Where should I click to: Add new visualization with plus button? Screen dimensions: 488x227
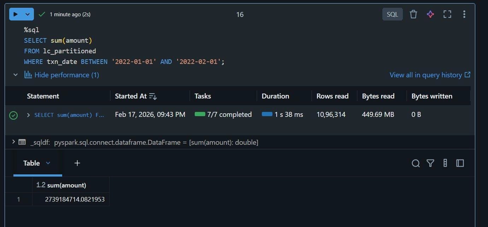(77, 163)
